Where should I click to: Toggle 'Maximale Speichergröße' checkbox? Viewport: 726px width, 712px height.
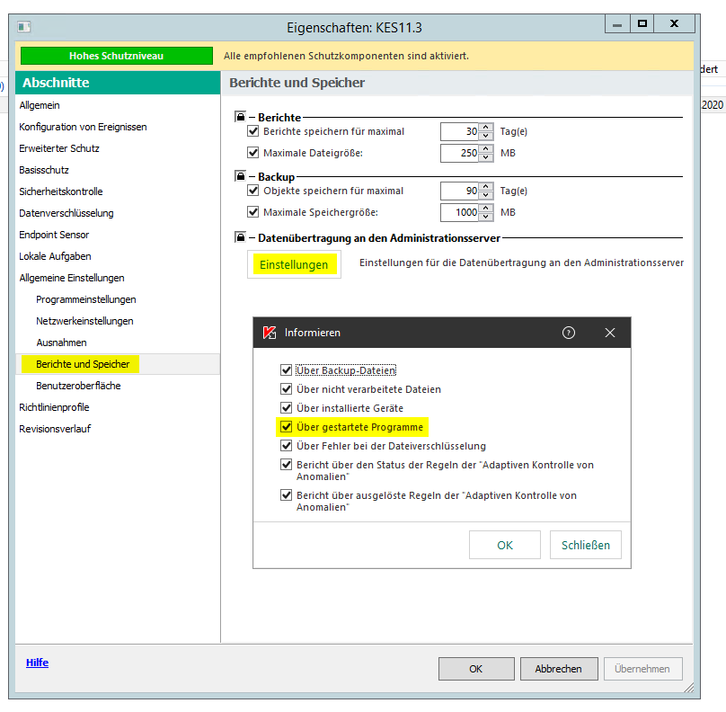coord(252,211)
